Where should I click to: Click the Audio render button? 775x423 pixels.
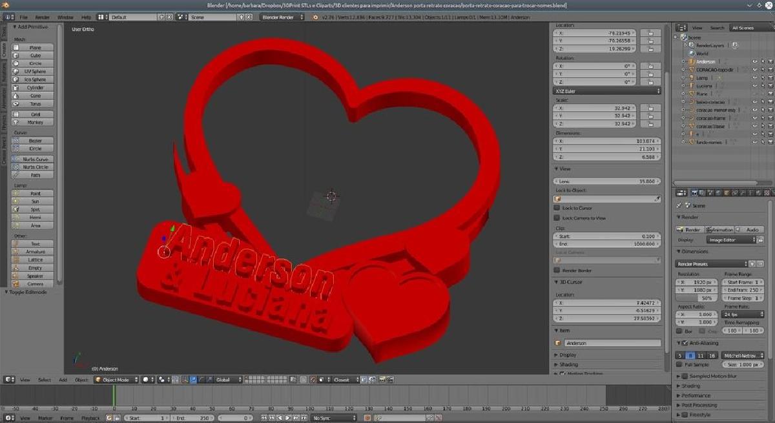point(749,229)
